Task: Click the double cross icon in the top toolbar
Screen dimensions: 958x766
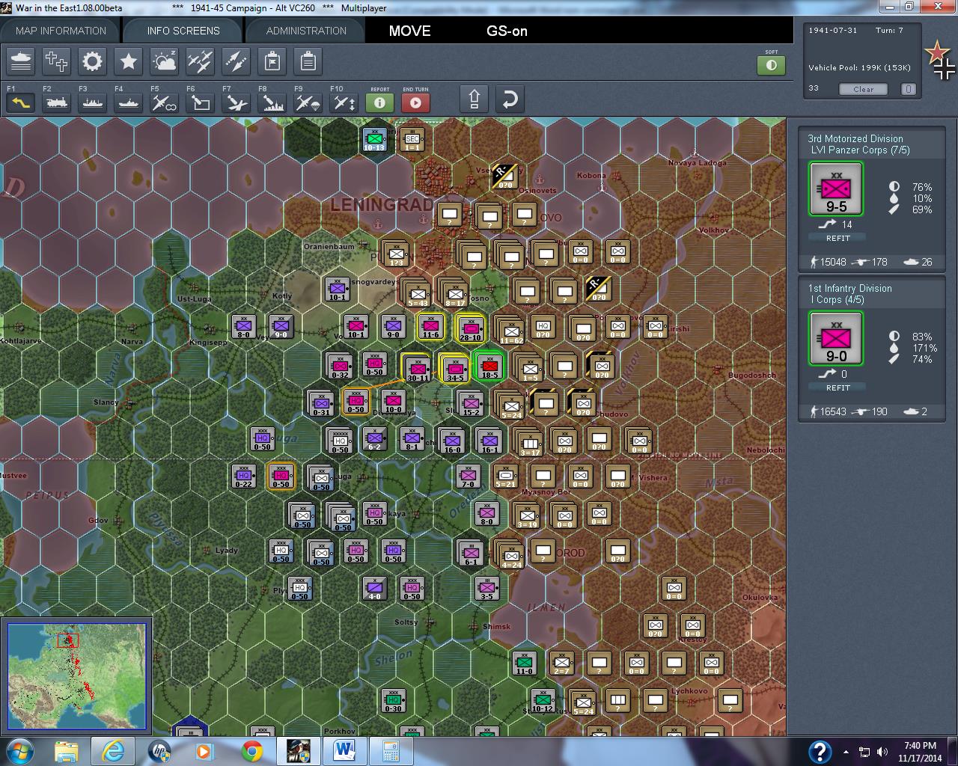Action: 57,61
